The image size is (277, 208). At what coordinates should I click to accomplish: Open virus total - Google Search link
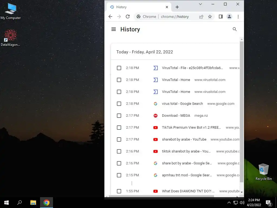tap(182, 104)
